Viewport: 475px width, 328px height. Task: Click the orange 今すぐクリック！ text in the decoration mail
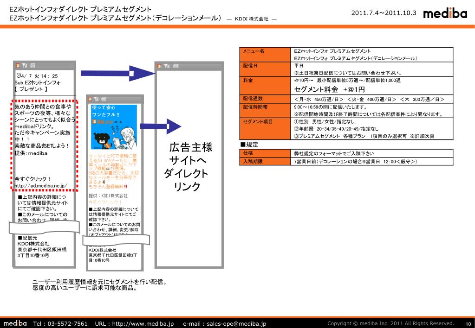pos(105,202)
